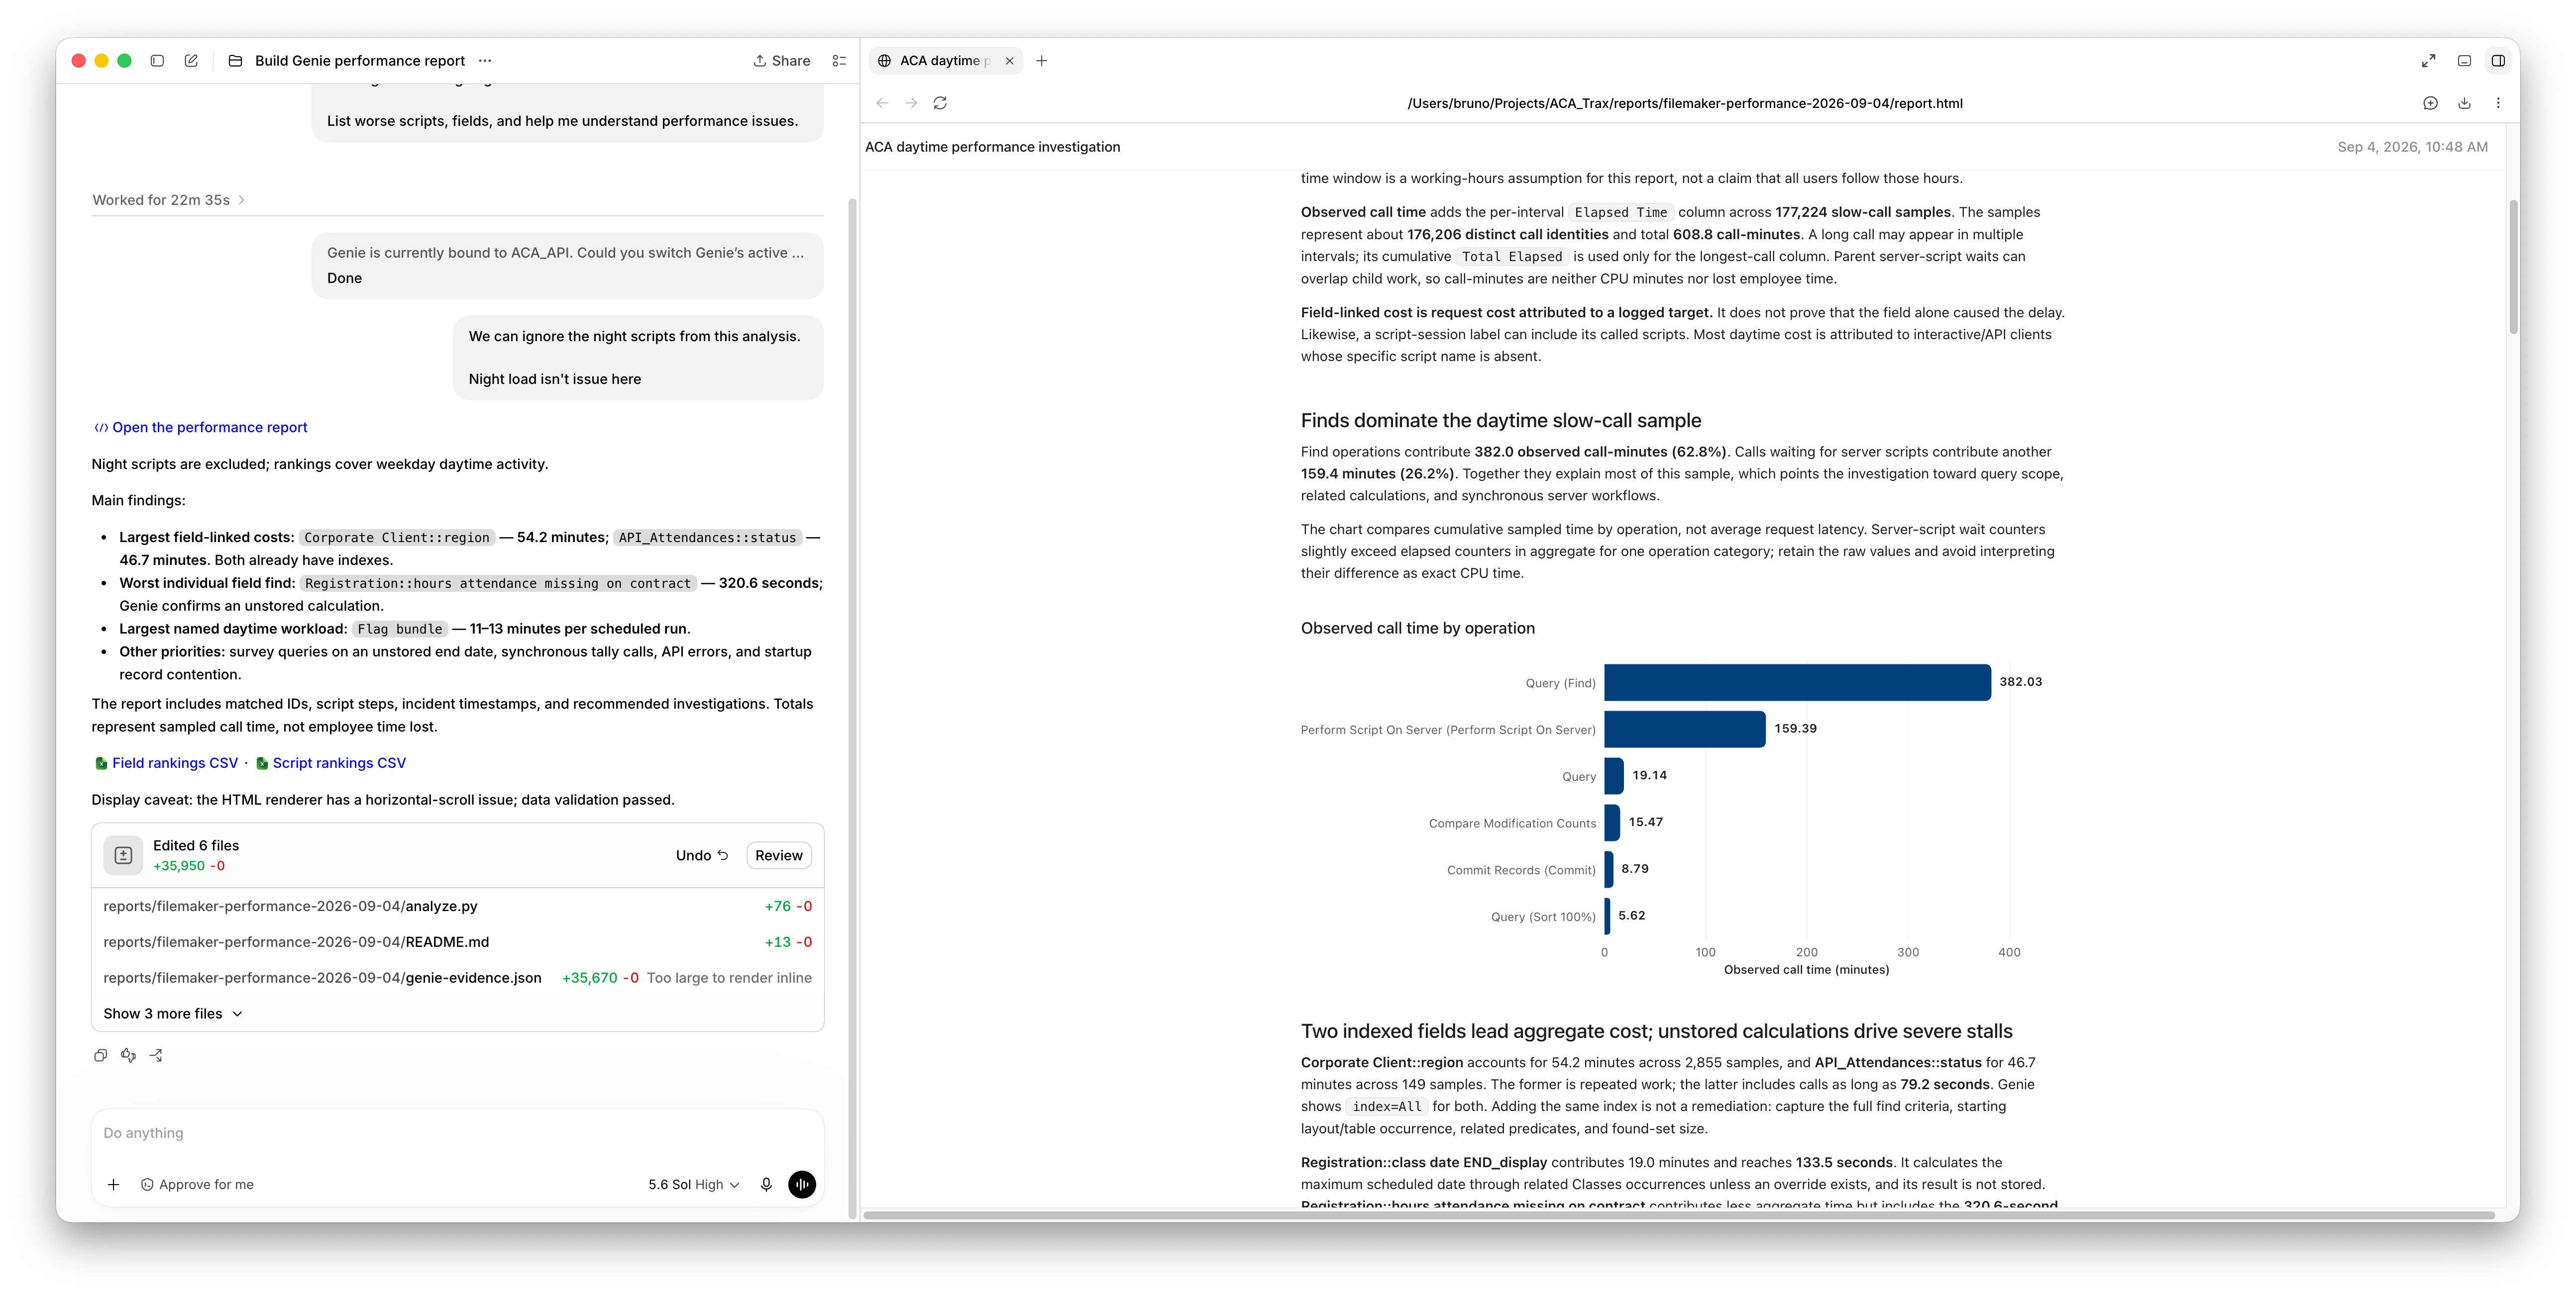
Task: Click 'Observed call time by operation' chart title
Action: click(1417, 629)
